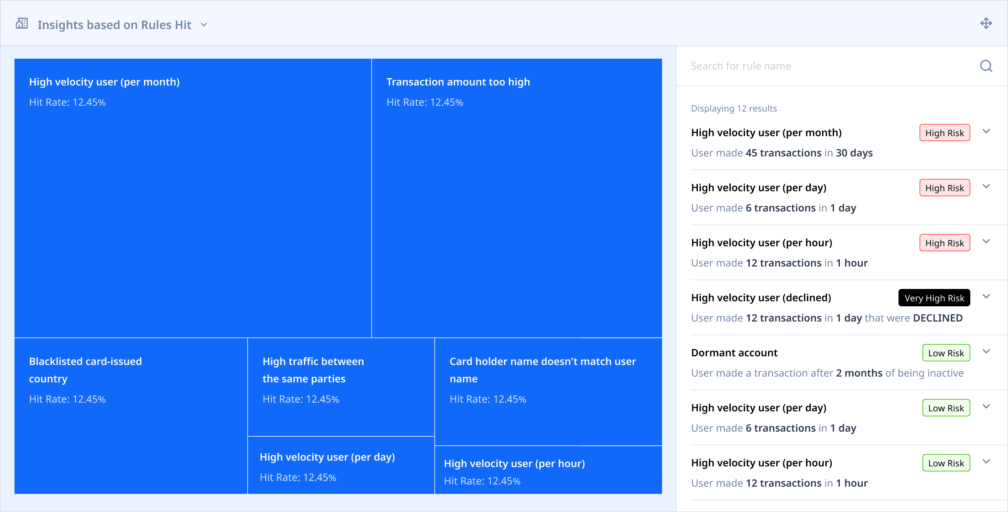Expand the High velocity user (per month) rule
This screenshot has width=1008, height=512.
tap(986, 131)
